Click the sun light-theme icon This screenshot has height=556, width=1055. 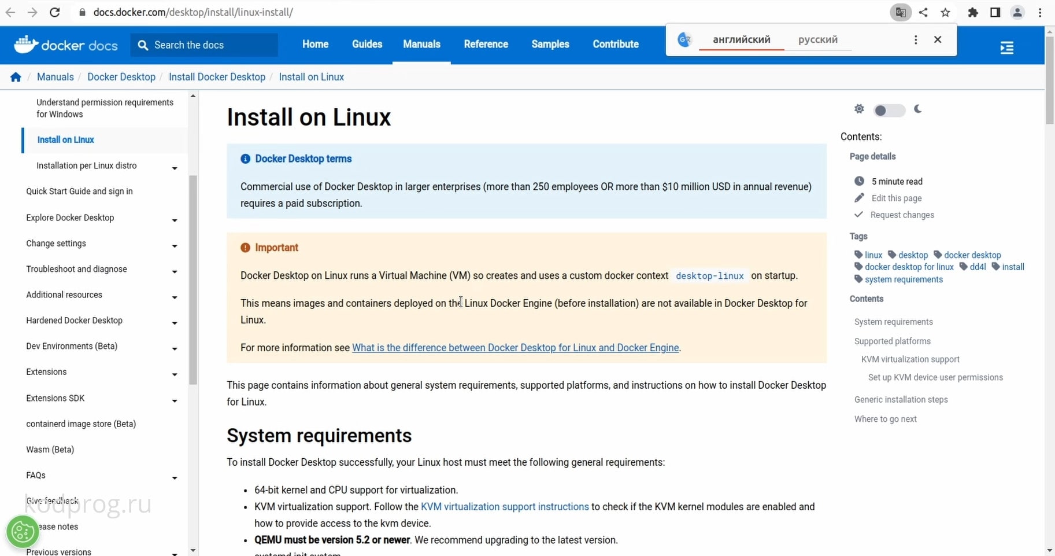point(859,109)
